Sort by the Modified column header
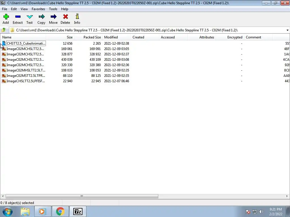The height and width of the screenshot is (217, 290). pos(116,37)
